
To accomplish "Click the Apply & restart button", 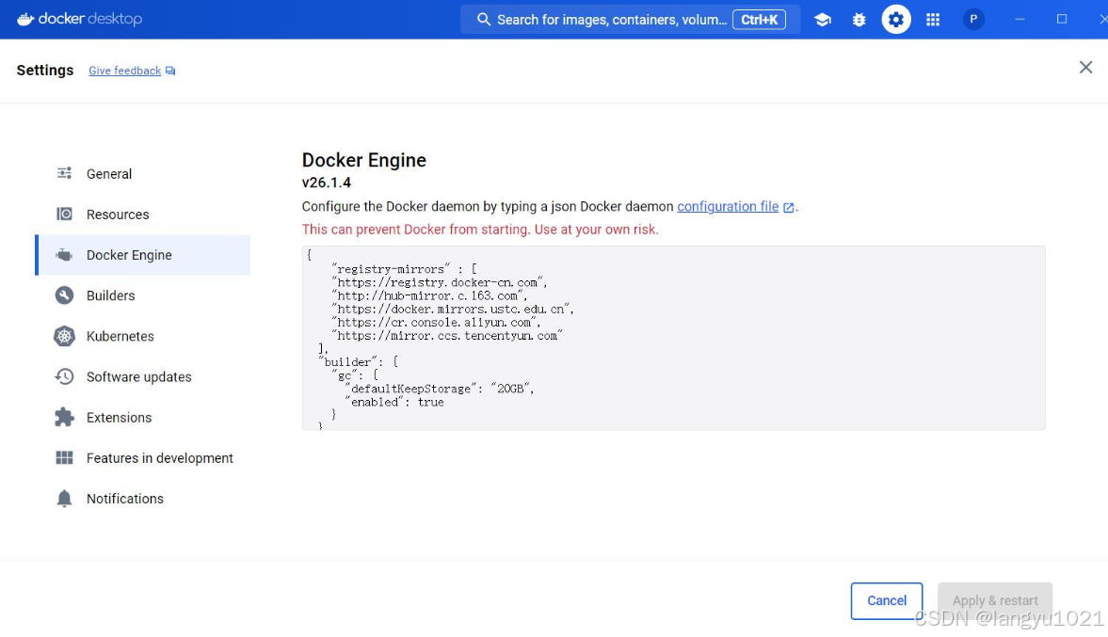I will [x=995, y=601].
